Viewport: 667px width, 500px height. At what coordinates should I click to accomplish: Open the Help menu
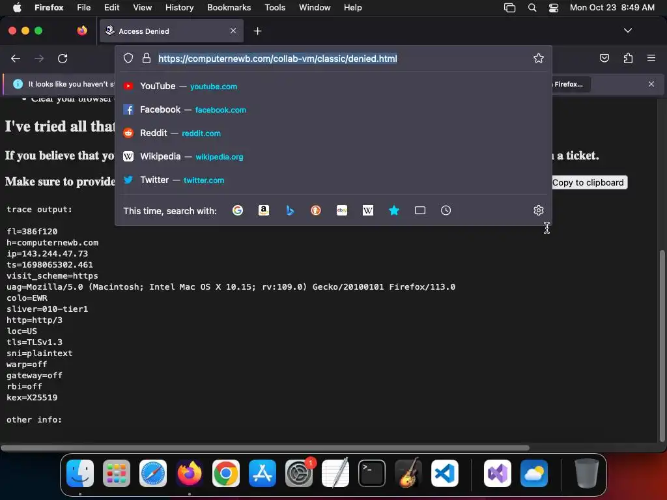pyautogui.click(x=352, y=7)
